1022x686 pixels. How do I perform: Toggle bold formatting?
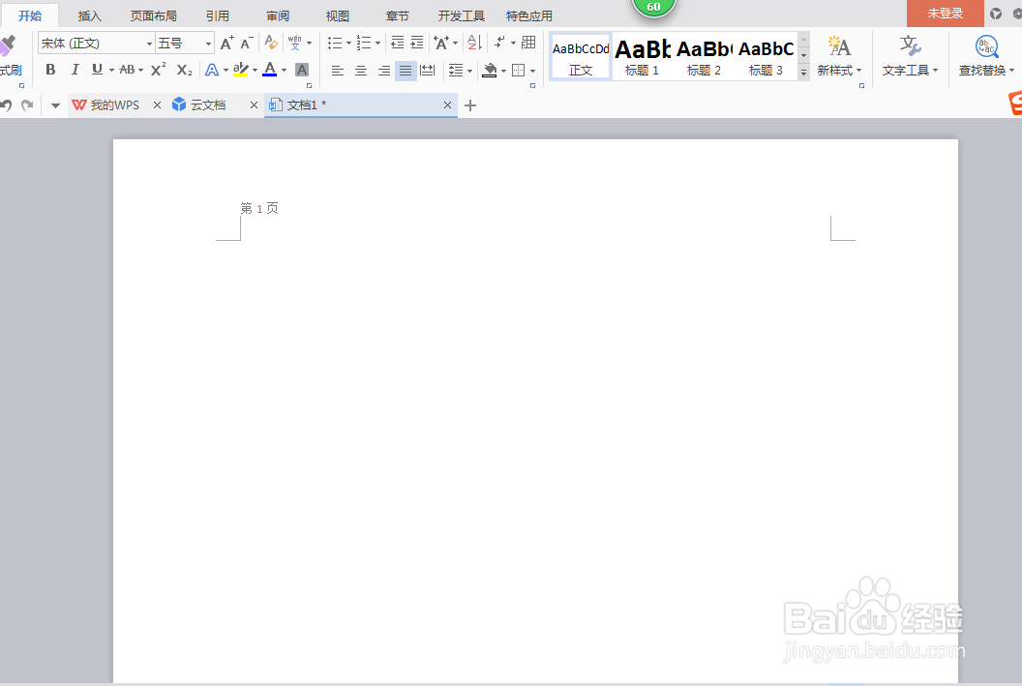(x=50, y=70)
